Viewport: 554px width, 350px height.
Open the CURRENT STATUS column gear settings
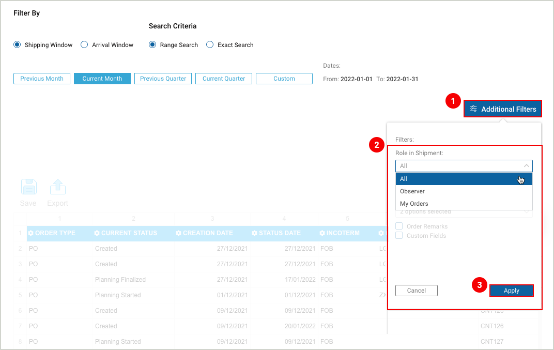click(x=97, y=233)
